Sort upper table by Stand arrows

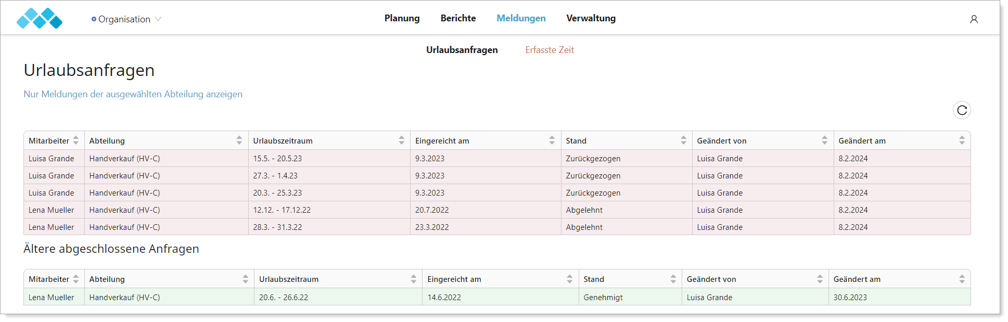tap(683, 140)
